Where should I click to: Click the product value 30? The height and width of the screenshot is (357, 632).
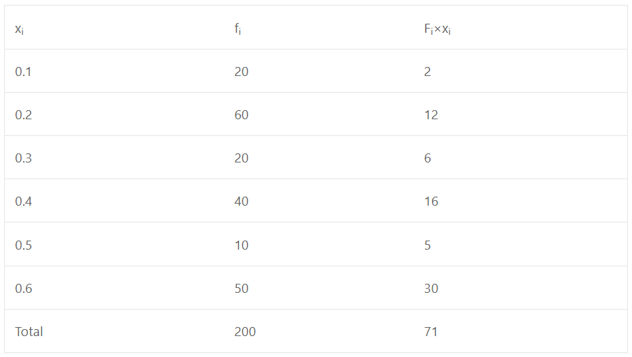click(x=431, y=289)
